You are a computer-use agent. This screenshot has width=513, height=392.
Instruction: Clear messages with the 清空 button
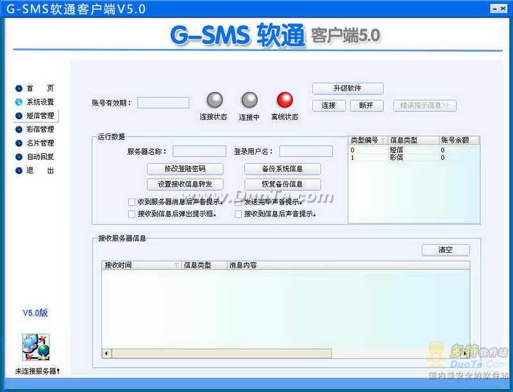click(x=445, y=250)
